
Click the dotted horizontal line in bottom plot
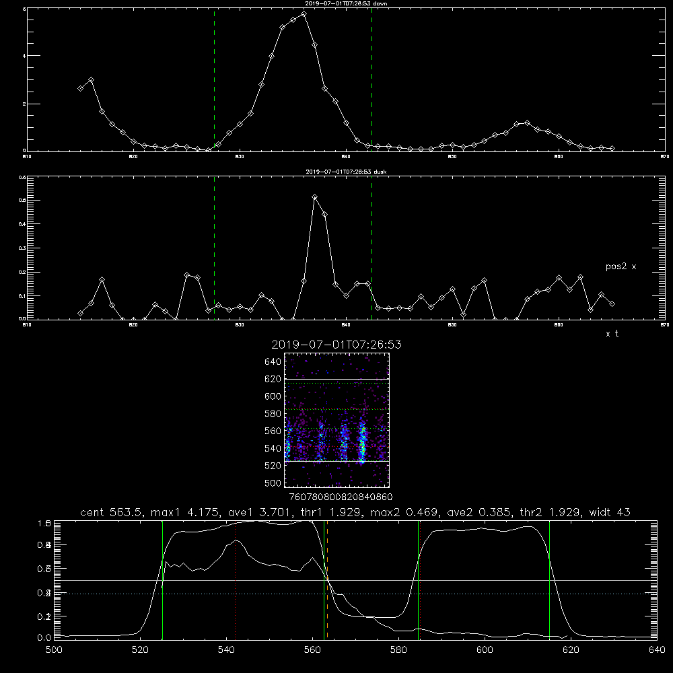pyautogui.click(x=355, y=594)
